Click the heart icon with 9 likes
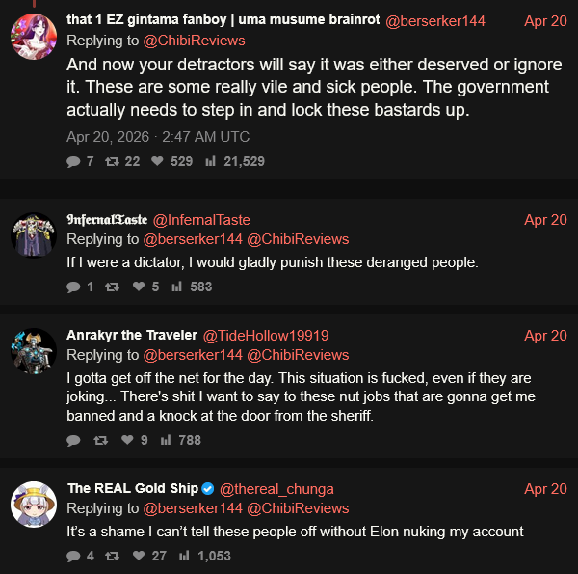578x574 pixels. click(x=127, y=440)
